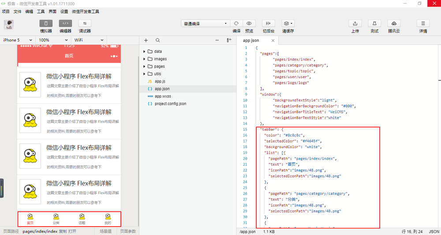Click the 编译 compile refresh icon
The height and width of the screenshot is (235, 441).
pyautogui.click(x=236, y=23)
